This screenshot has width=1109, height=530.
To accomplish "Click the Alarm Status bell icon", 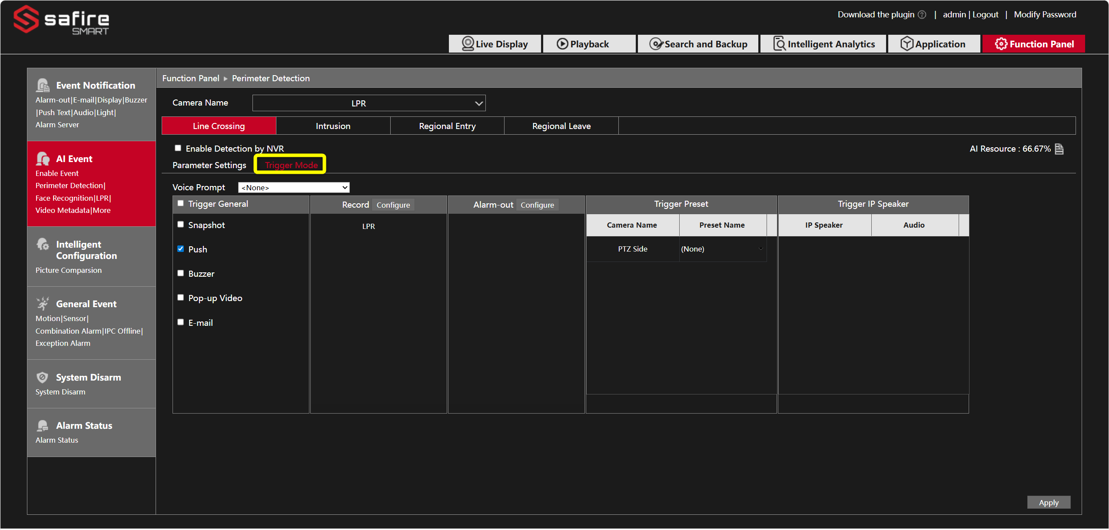I will coord(42,425).
